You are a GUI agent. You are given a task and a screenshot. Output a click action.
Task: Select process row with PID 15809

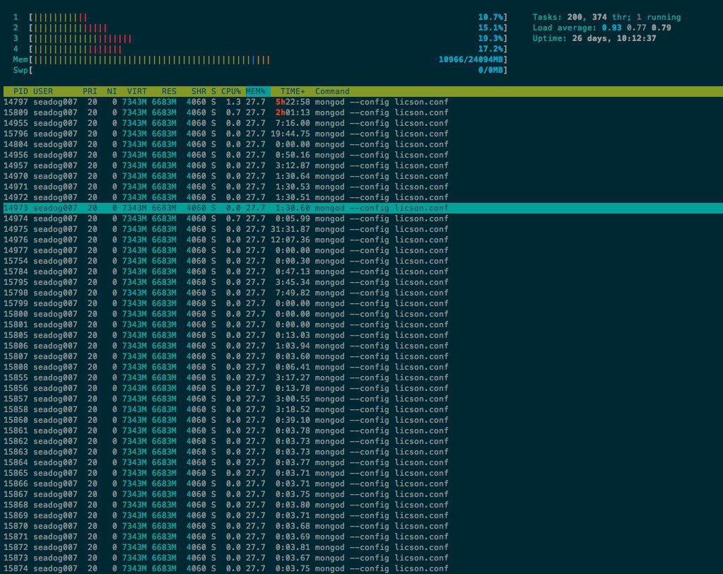(362, 112)
